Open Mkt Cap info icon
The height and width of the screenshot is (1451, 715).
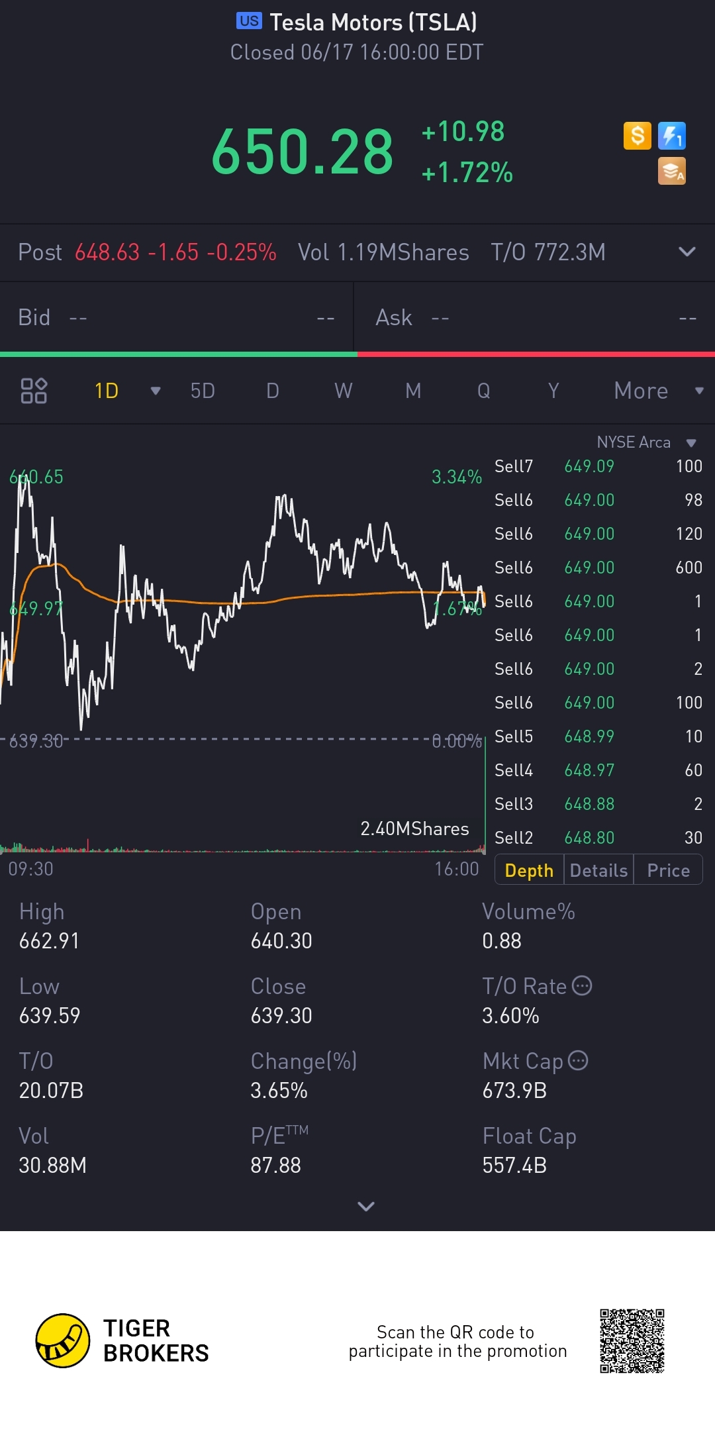click(x=578, y=1060)
